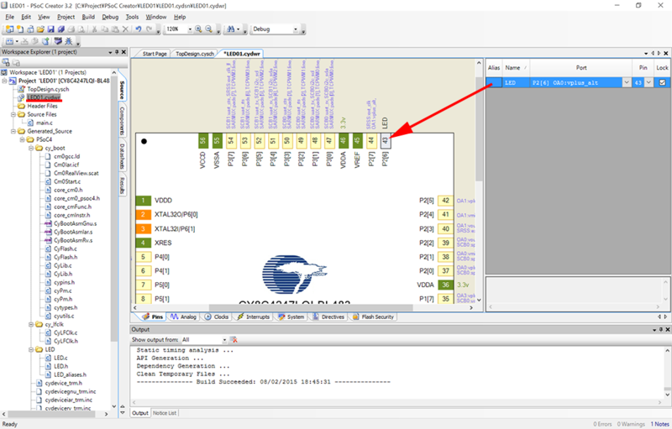Open the Debug configuration dropdown
672x429 pixels.
click(x=296, y=29)
